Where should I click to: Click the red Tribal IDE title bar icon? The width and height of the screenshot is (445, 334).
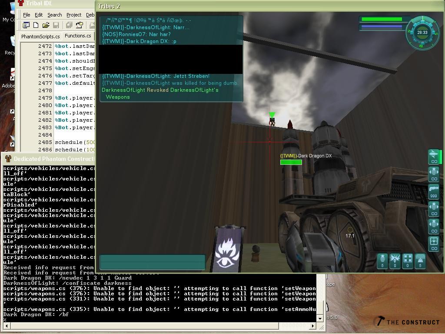click(21, 3)
